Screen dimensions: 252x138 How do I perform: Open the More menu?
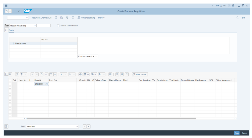[x=101, y=18]
